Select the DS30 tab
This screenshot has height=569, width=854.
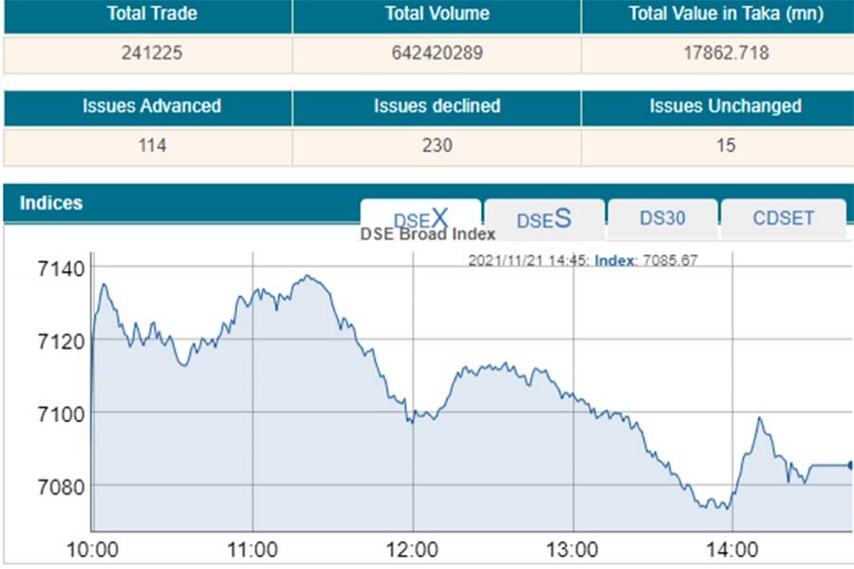click(662, 219)
